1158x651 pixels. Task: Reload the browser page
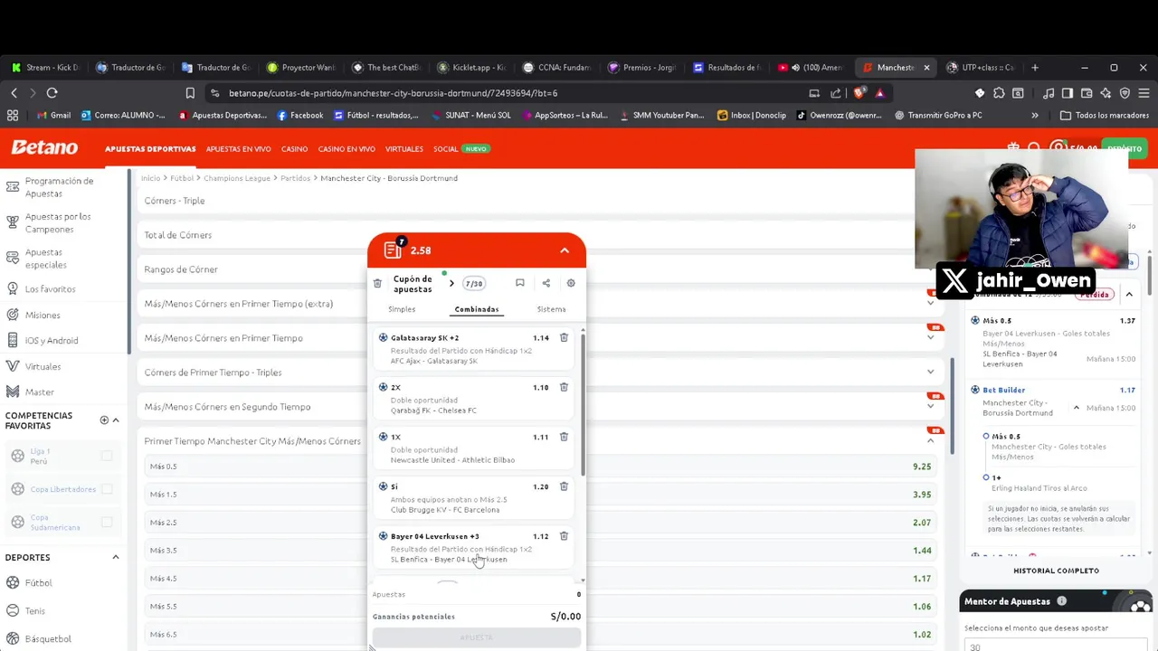pyautogui.click(x=52, y=93)
